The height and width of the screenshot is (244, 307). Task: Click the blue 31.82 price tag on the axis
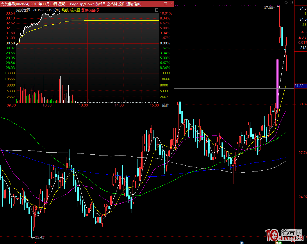tap(299, 86)
